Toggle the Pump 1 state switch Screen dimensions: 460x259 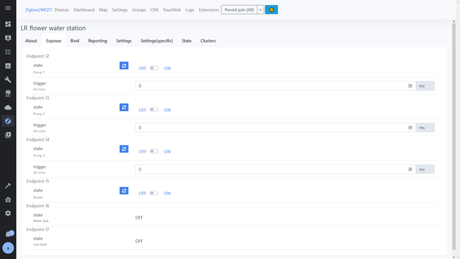pyautogui.click(x=154, y=68)
